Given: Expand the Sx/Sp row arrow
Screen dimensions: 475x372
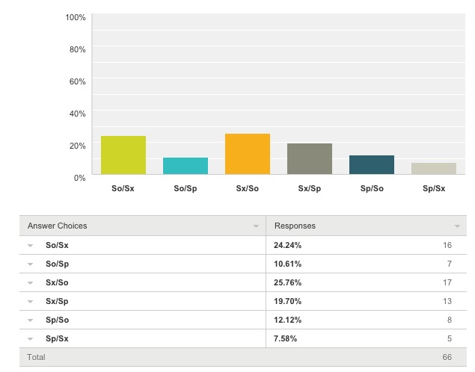Looking at the screenshot, I should click(31, 301).
